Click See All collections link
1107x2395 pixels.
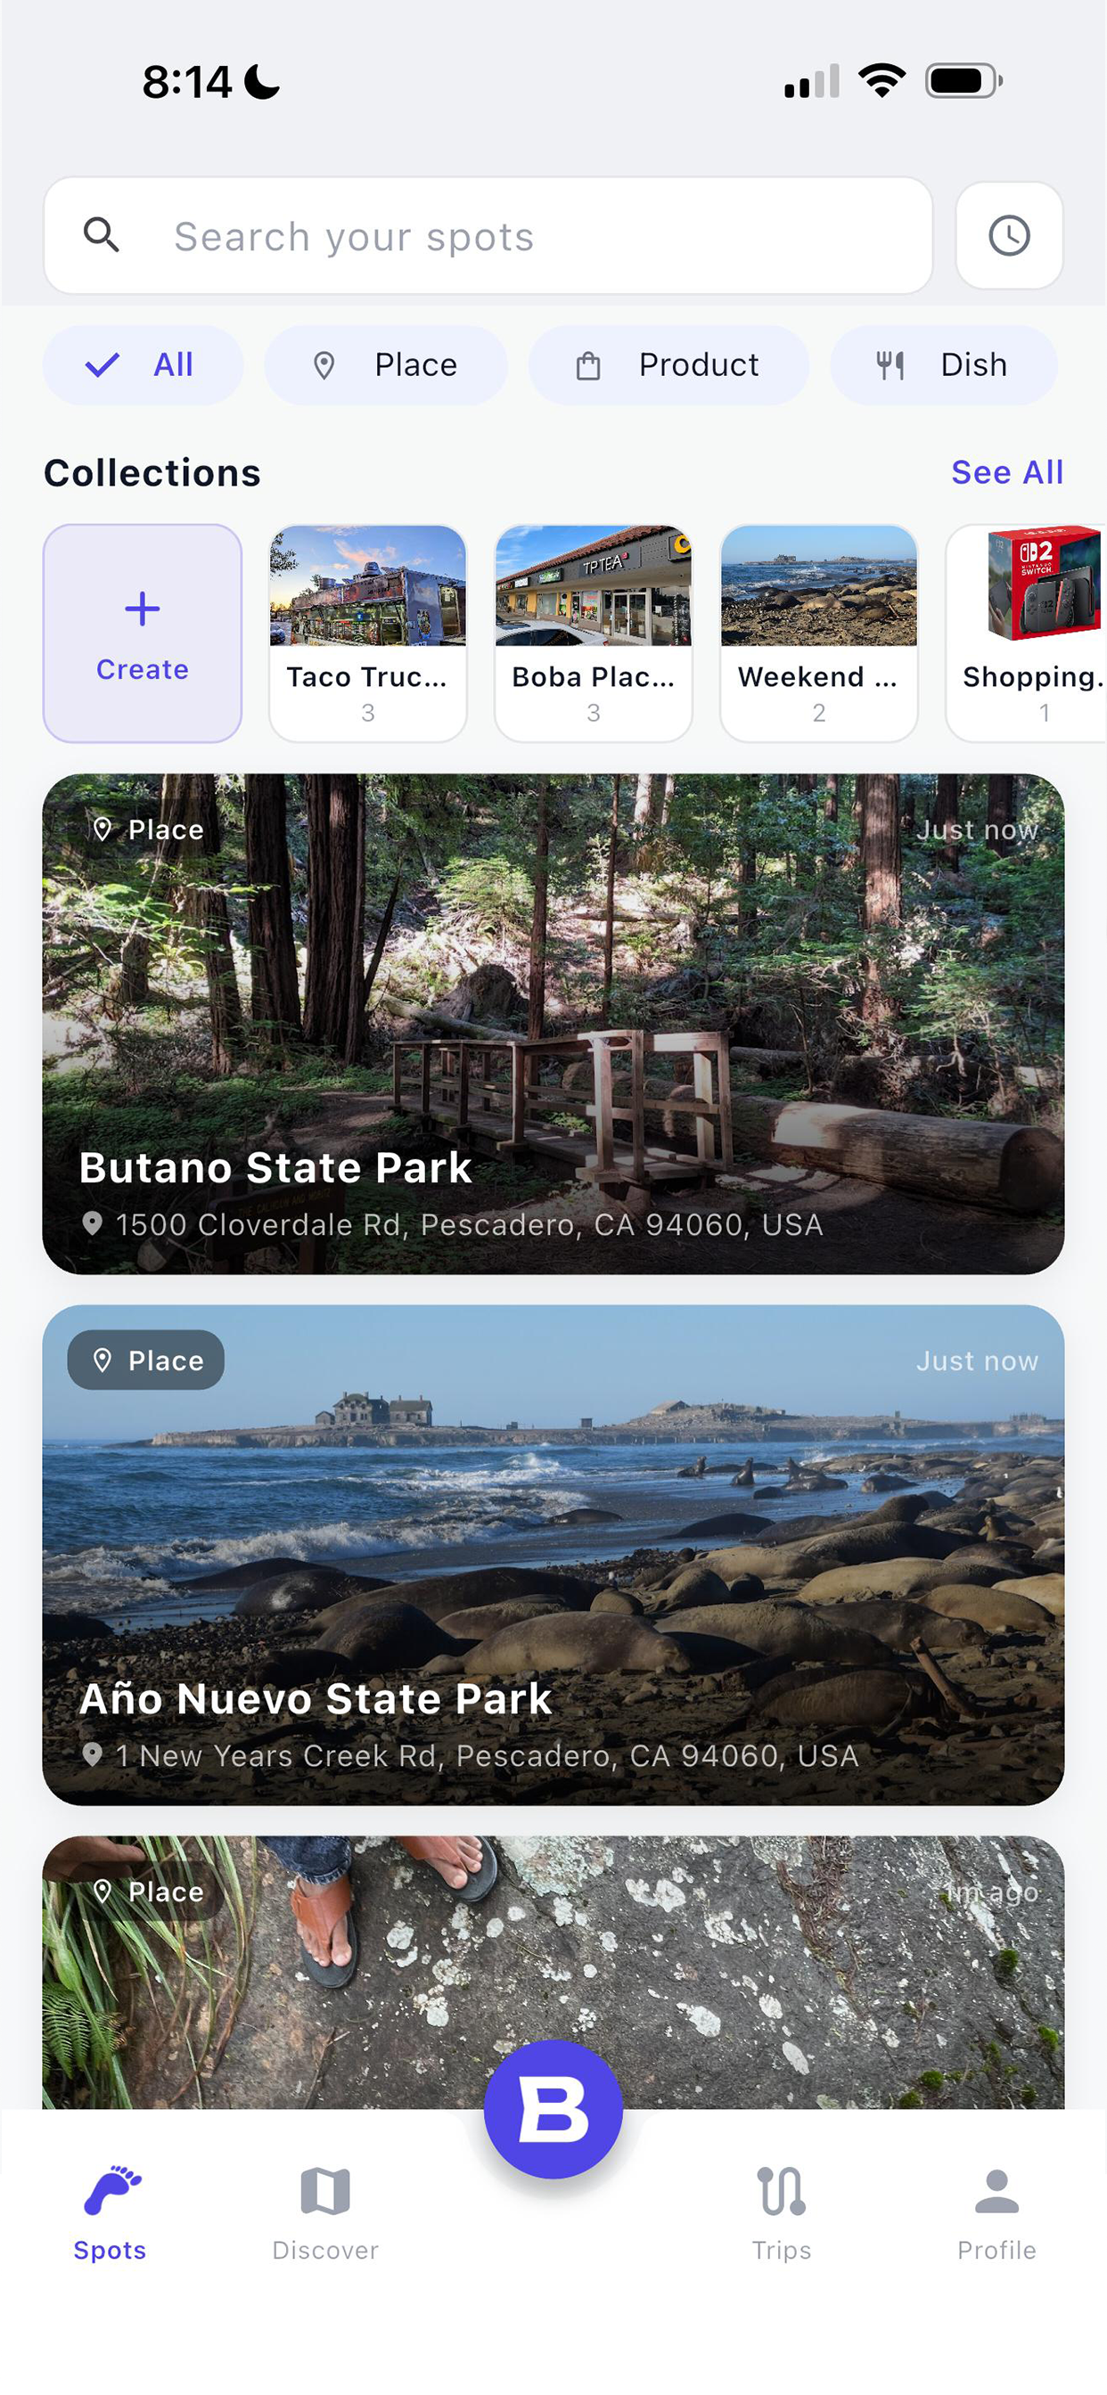point(1006,472)
